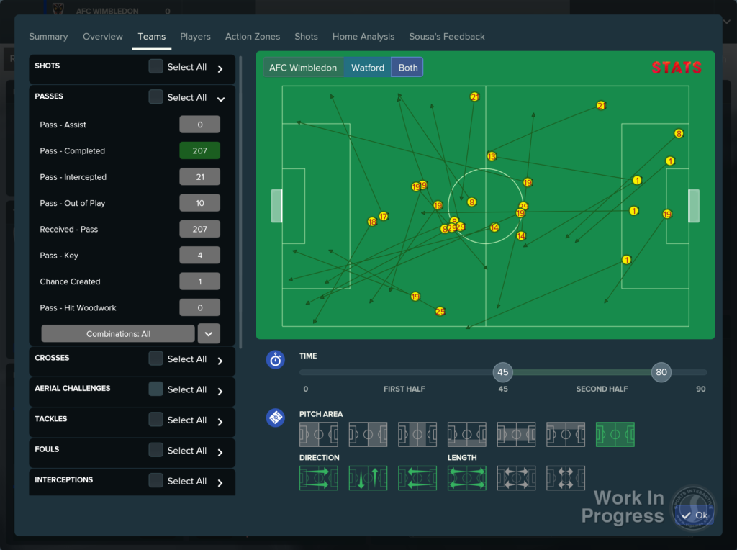Select the middle-third pitch area filter

tap(417, 434)
